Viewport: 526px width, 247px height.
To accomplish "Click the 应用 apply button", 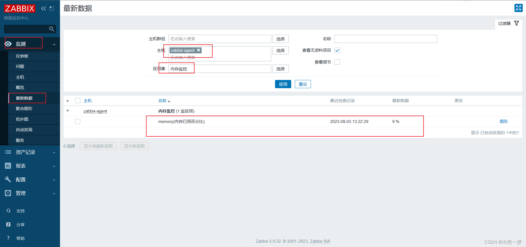I will (x=283, y=84).
